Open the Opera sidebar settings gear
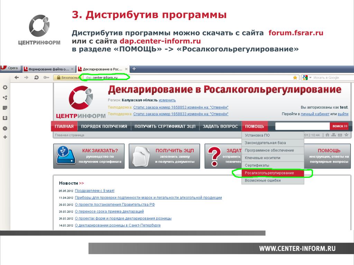This screenshot has height=265, width=354. (x=5, y=87)
